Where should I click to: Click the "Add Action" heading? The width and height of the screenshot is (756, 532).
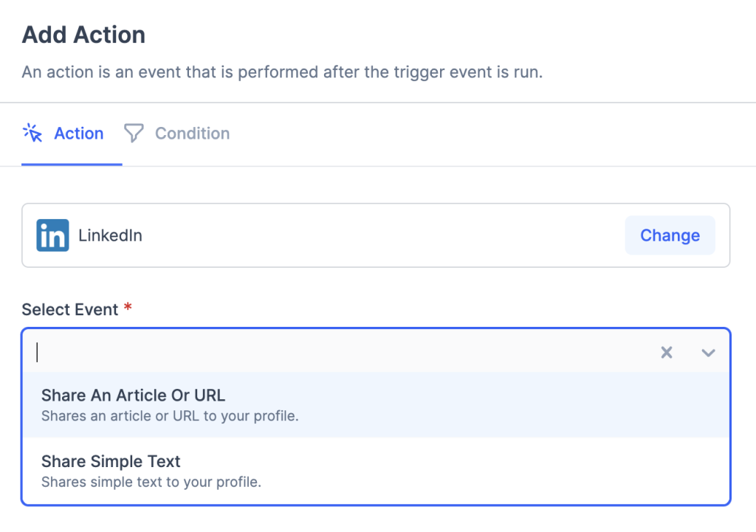pyautogui.click(x=83, y=35)
